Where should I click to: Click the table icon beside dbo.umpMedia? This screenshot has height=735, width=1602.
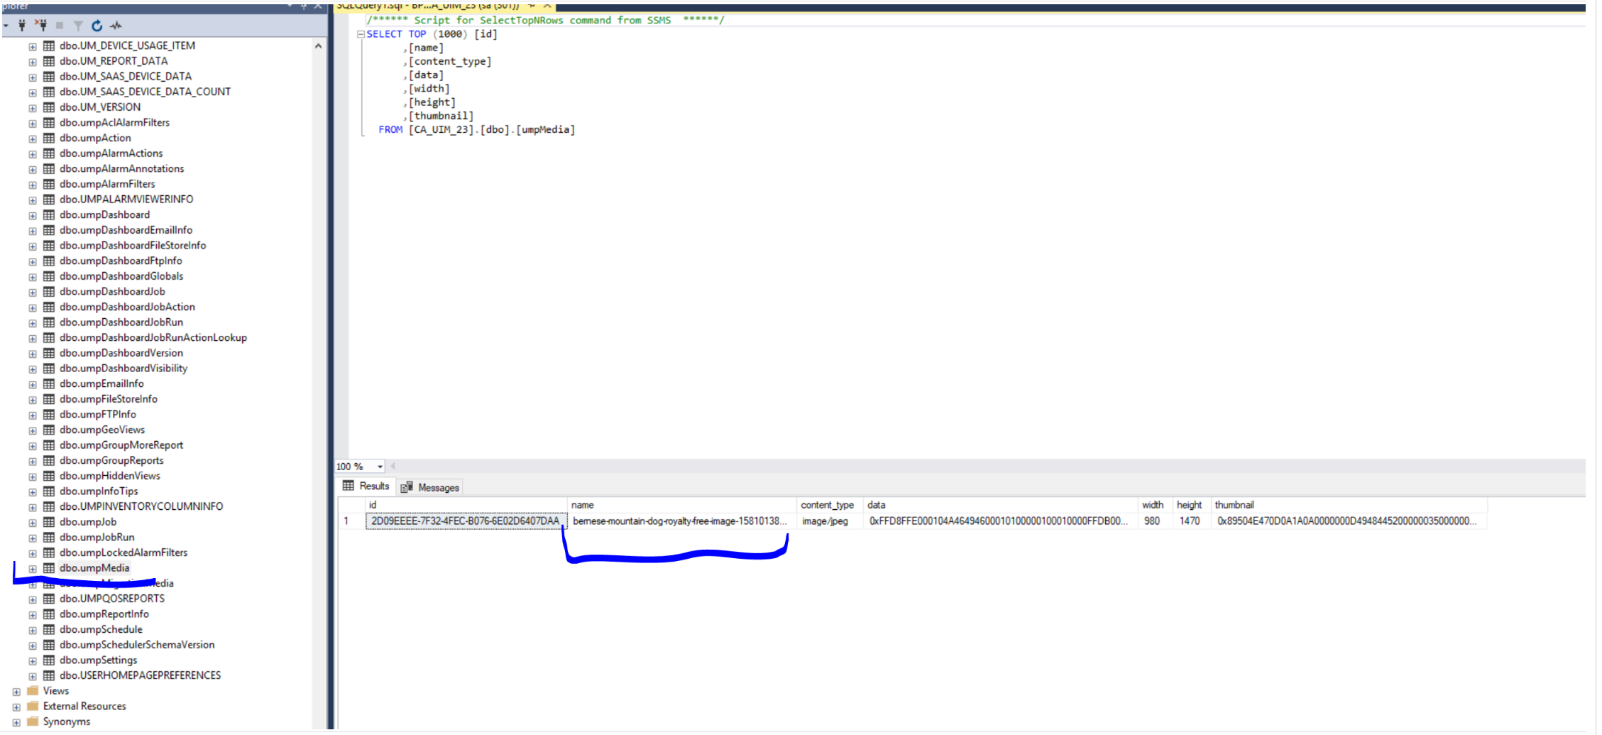click(x=49, y=568)
